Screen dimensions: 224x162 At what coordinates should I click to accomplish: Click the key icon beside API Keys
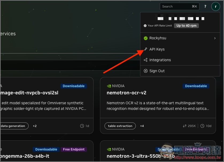tap(146, 49)
